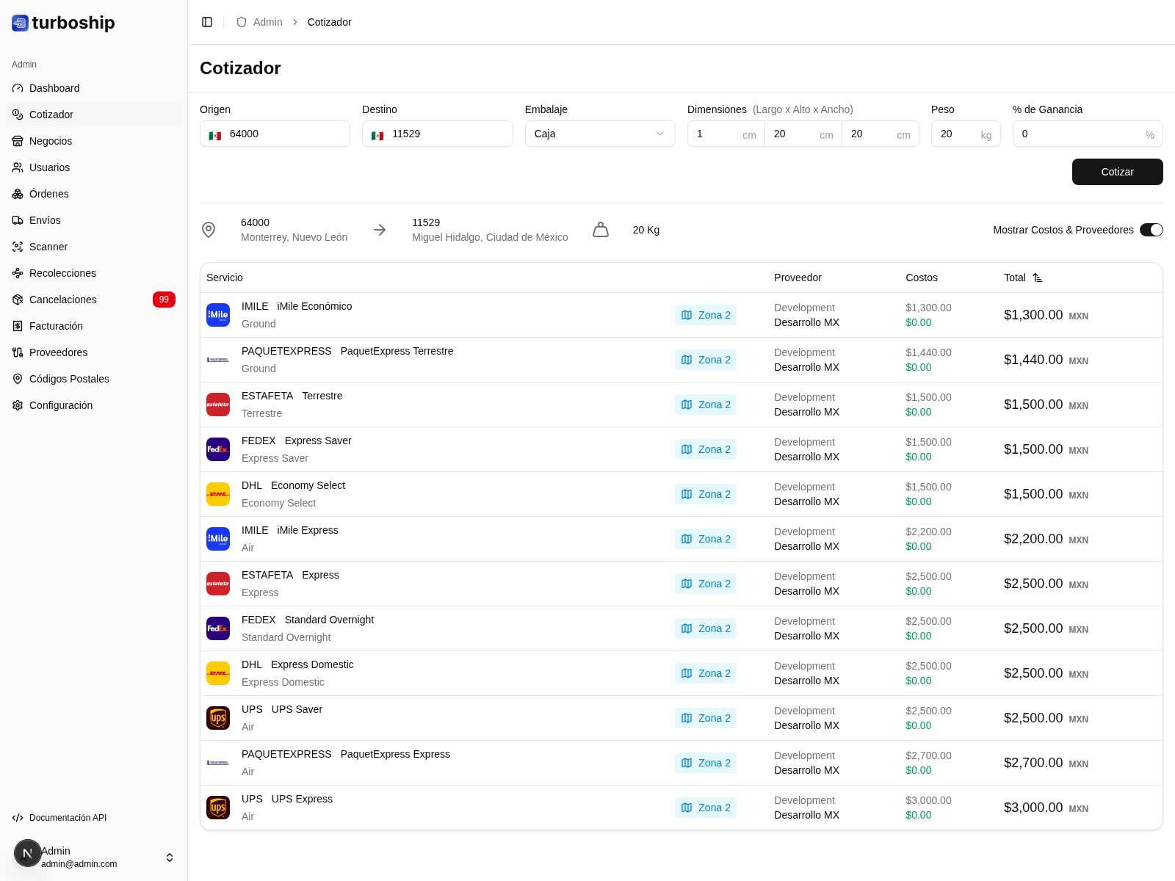Click the 99 badge on Cancelaciones

pyautogui.click(x=164, y=300)
